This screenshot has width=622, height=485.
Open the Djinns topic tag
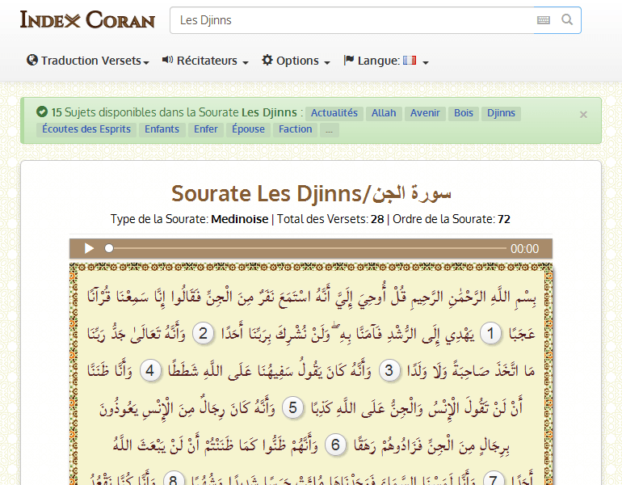(x=501, y=113)
